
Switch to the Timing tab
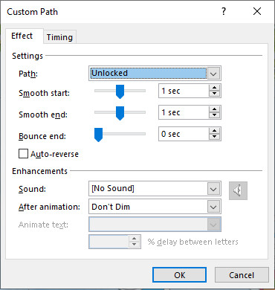coord(59,37)
